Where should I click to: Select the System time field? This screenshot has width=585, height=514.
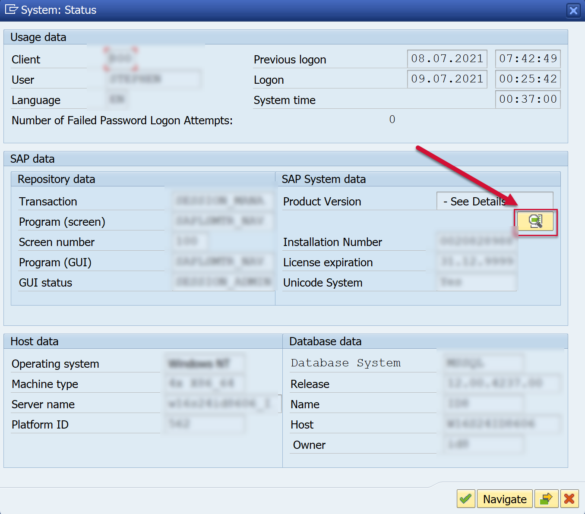pos(528,99)
